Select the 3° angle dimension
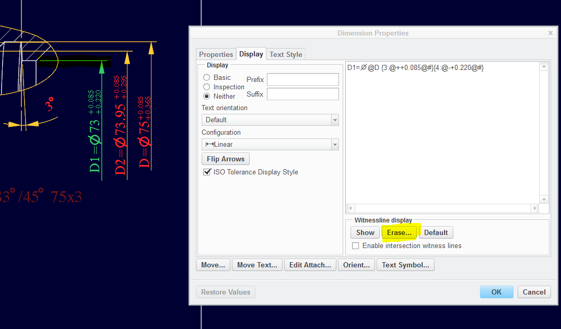 tap(50, 104)
